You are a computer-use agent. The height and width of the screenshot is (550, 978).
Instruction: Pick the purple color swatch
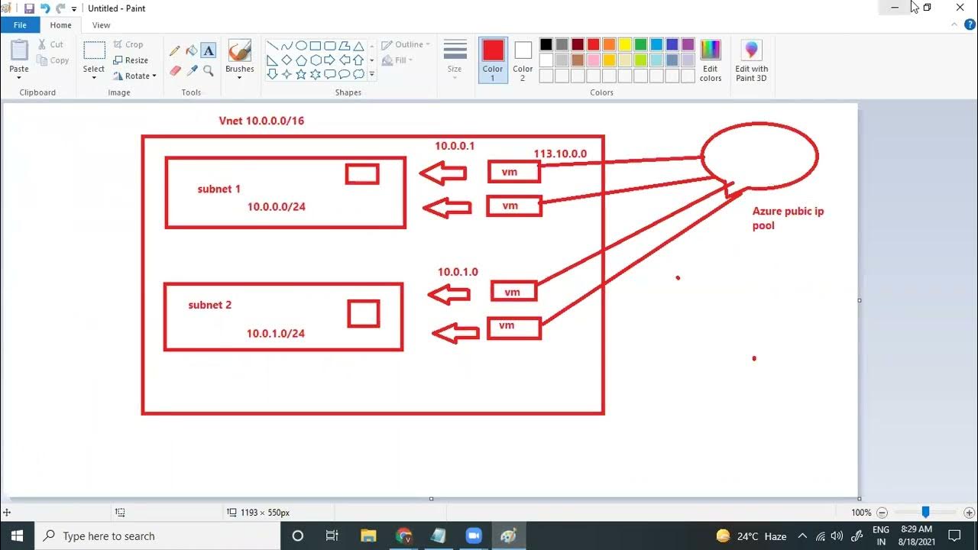pos(688,44)
